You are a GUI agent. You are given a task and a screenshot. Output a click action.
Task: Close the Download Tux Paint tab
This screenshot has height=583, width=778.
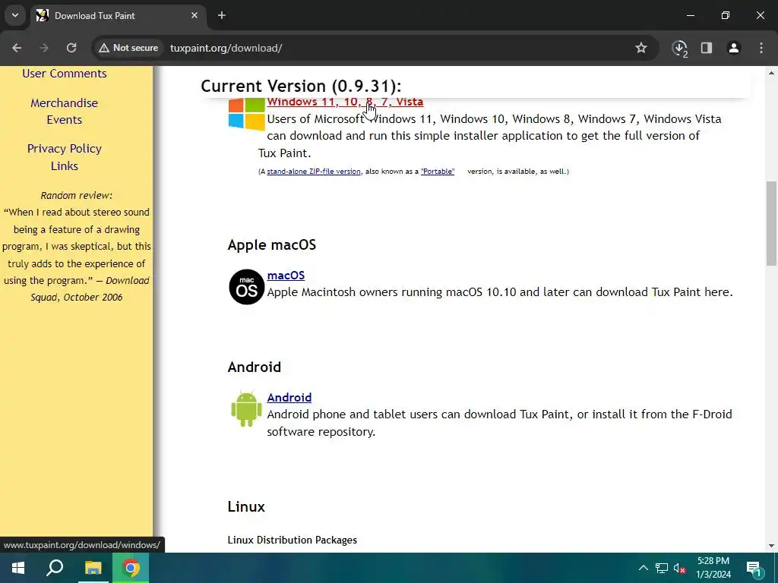coord(194,15)
